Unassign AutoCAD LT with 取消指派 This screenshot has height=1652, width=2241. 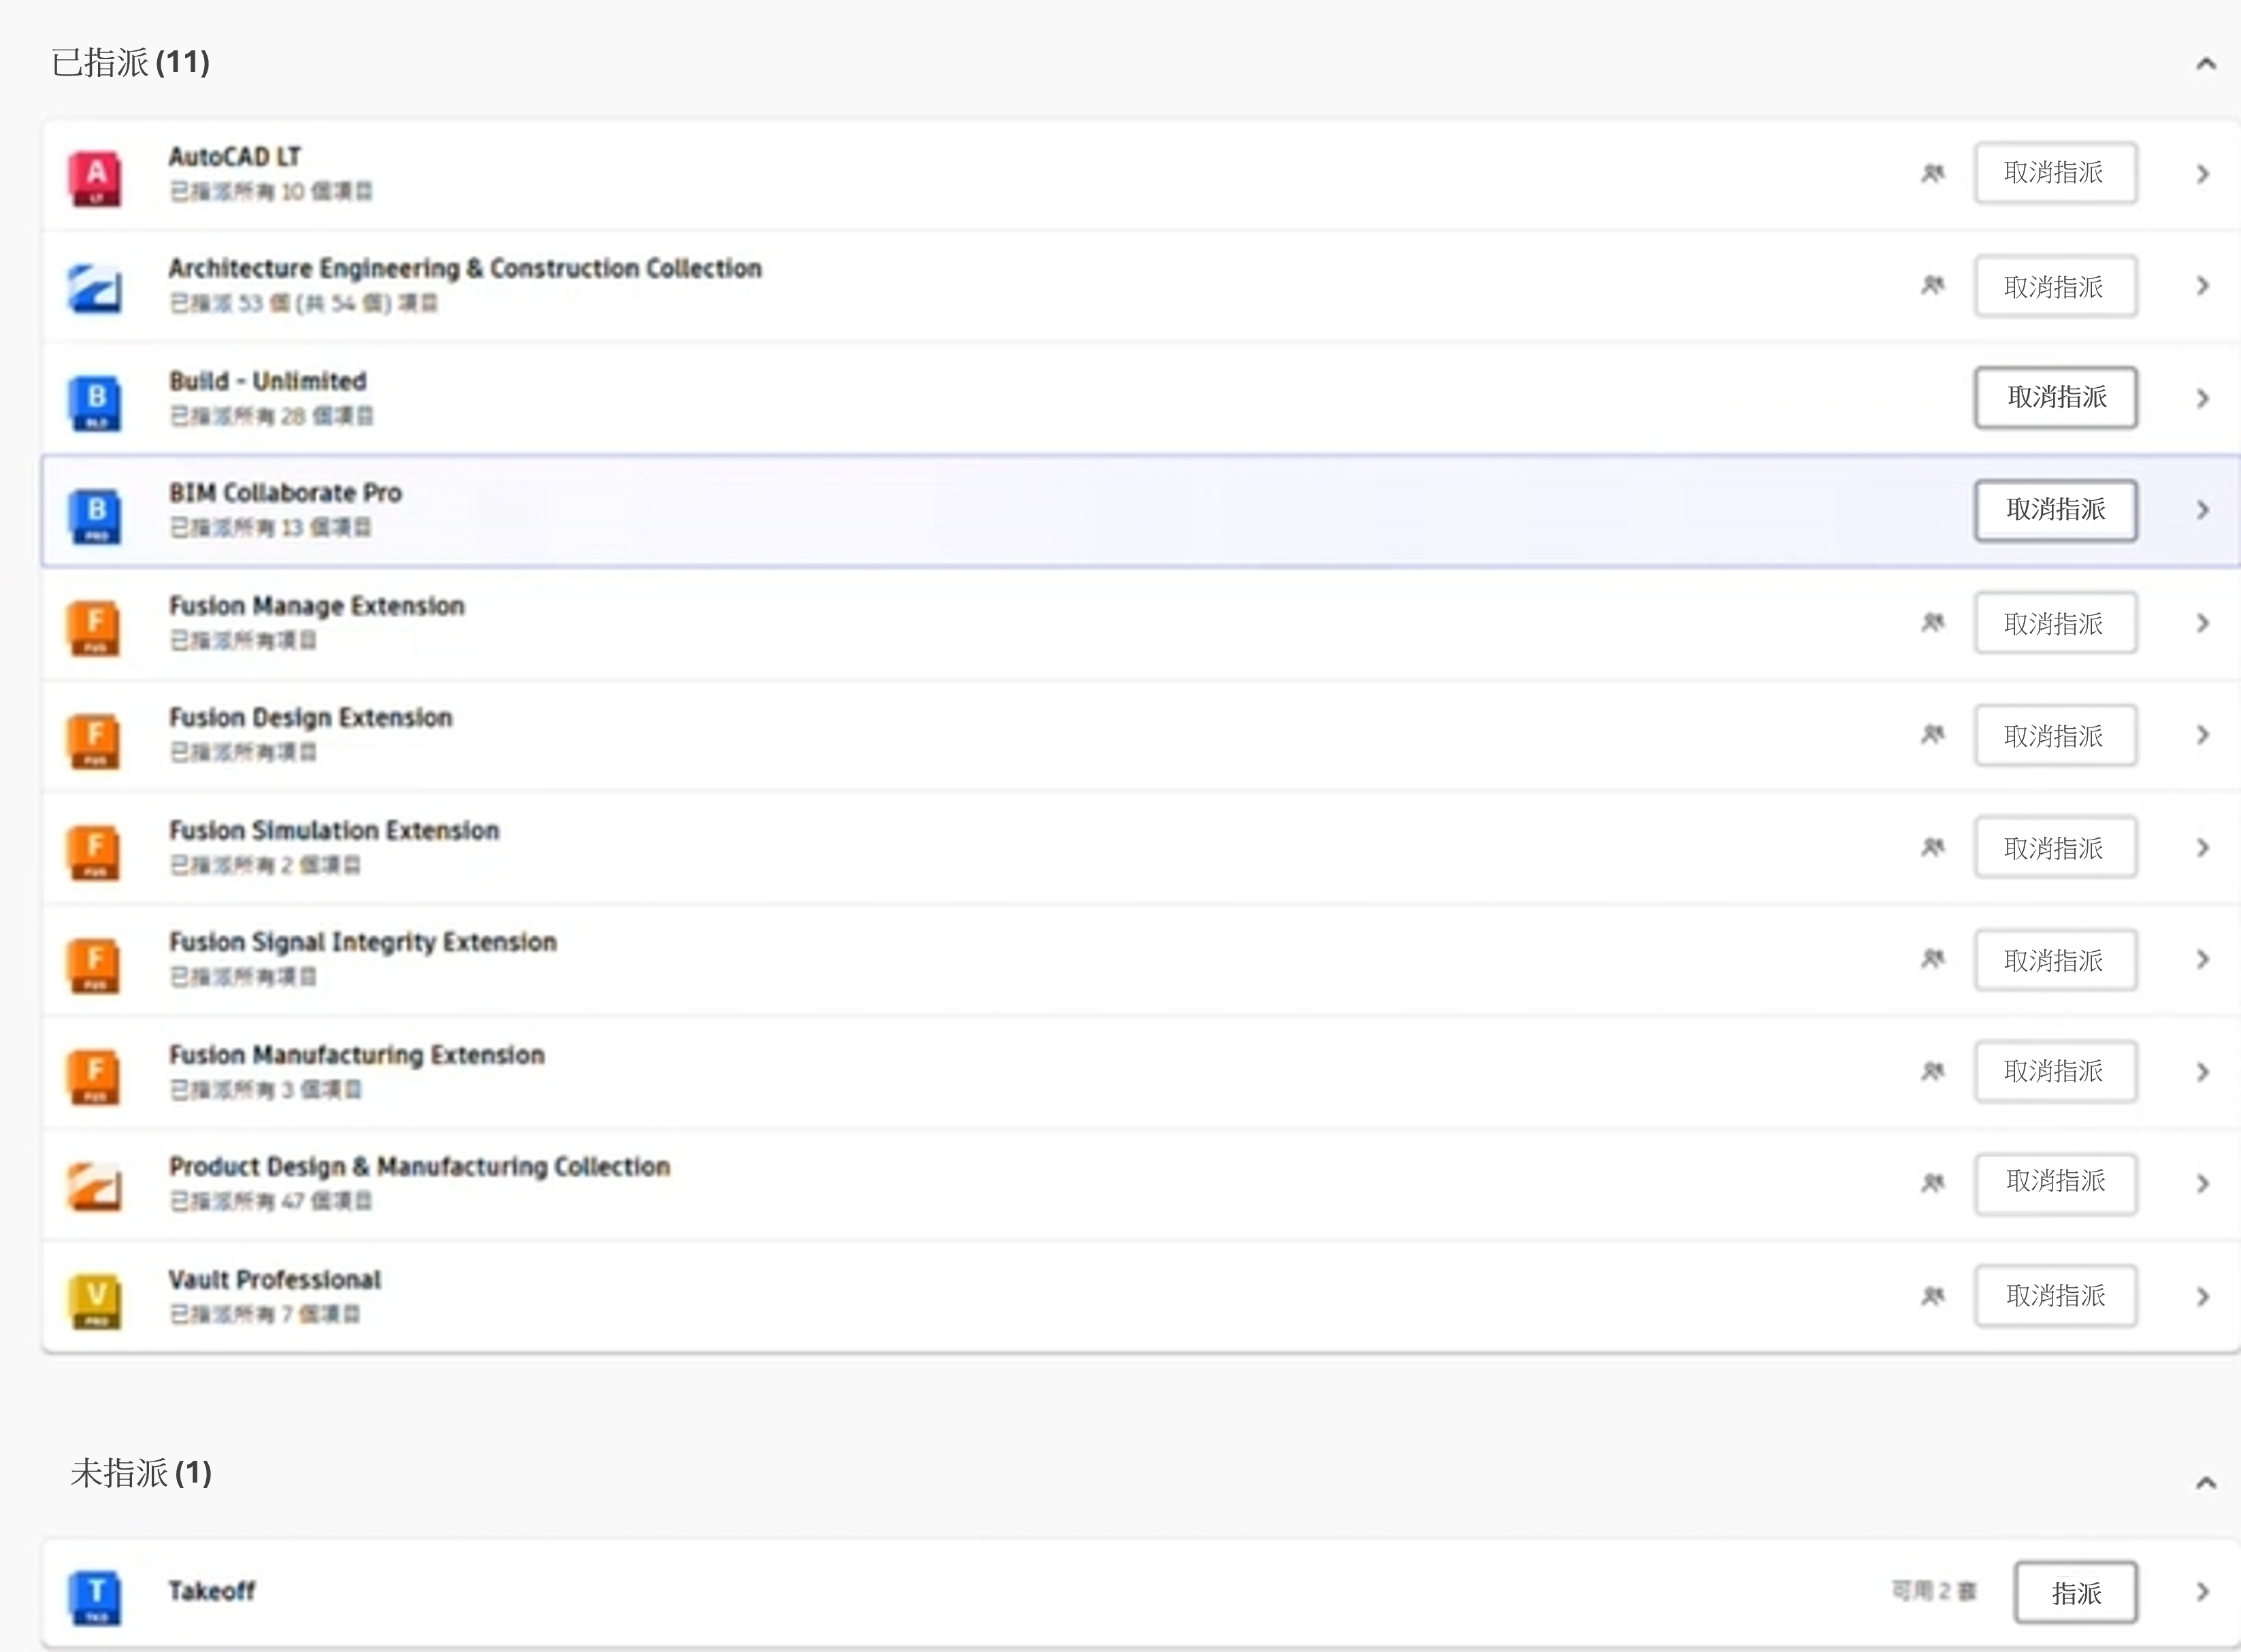point(2055,173)
